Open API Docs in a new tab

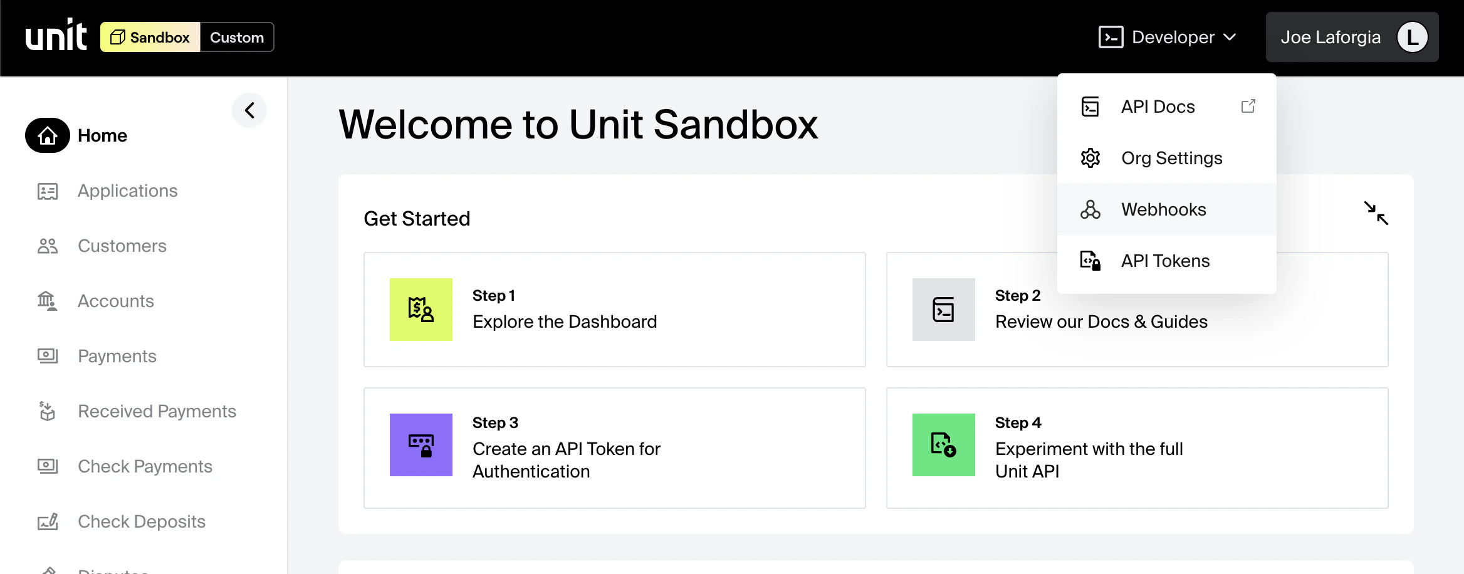click(1157, 107)
